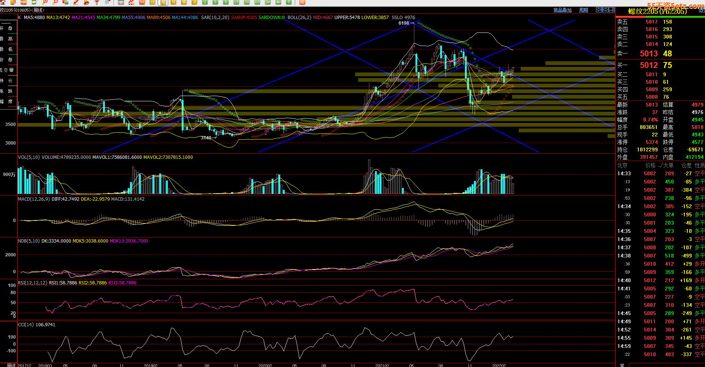This screenshot has width=705, height=367.
Task: Switch to the 周线 tab at bottom
Action: pyautogui.click(x=11, y=365)
